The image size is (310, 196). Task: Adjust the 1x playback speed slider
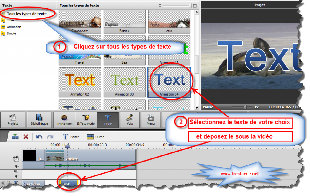245,107
